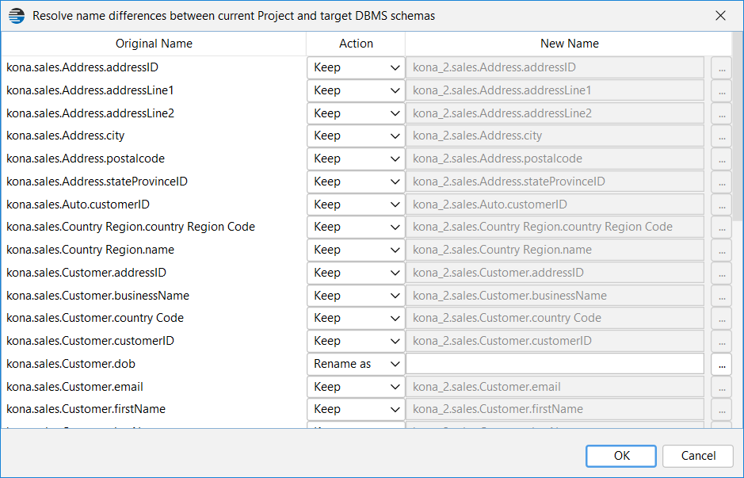This screenshot has height=478, width=744.
Task: Click browse ellipsis button for Address.postalcode row
Action: click(721, 159)
